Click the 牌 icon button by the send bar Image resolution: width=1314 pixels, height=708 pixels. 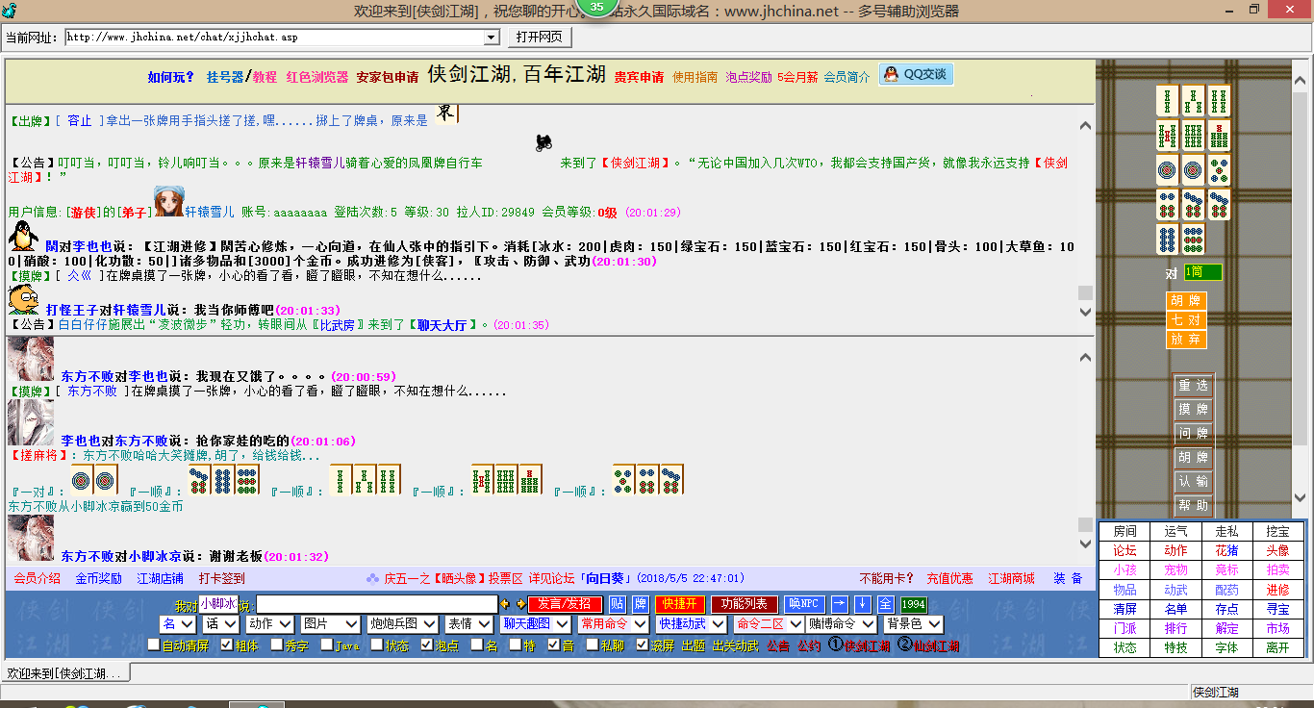click(x=641, y=604)
